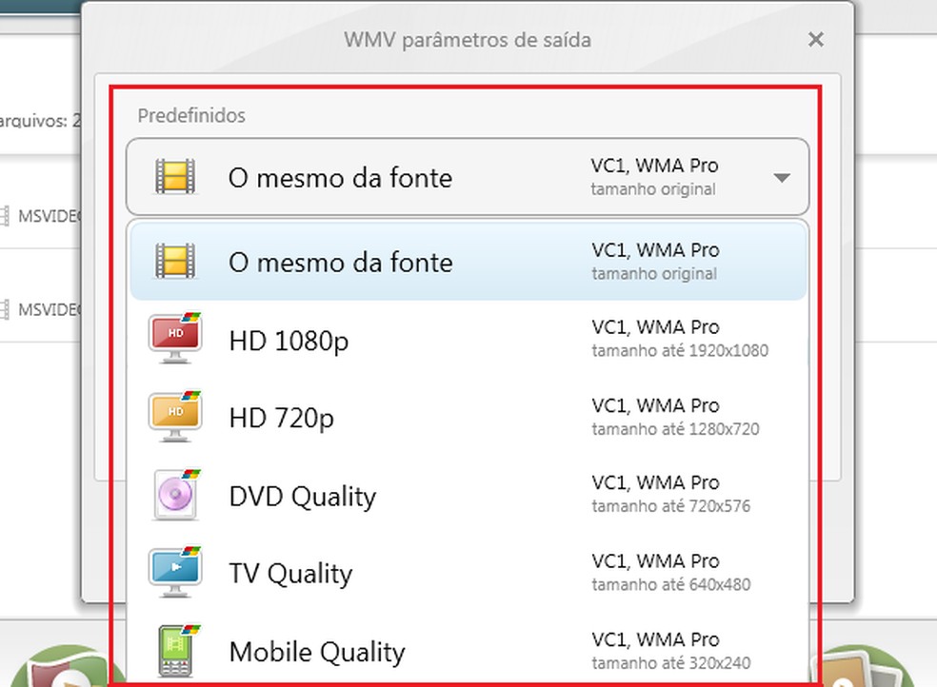Click the orange HD 720p monitor icon
Screen dimensions: 937x687
point(175,417)
